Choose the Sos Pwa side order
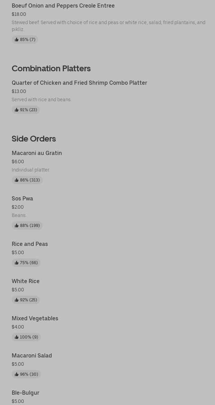Image resolution: width=215 pixels, height=405 pixels. (22, 198)
